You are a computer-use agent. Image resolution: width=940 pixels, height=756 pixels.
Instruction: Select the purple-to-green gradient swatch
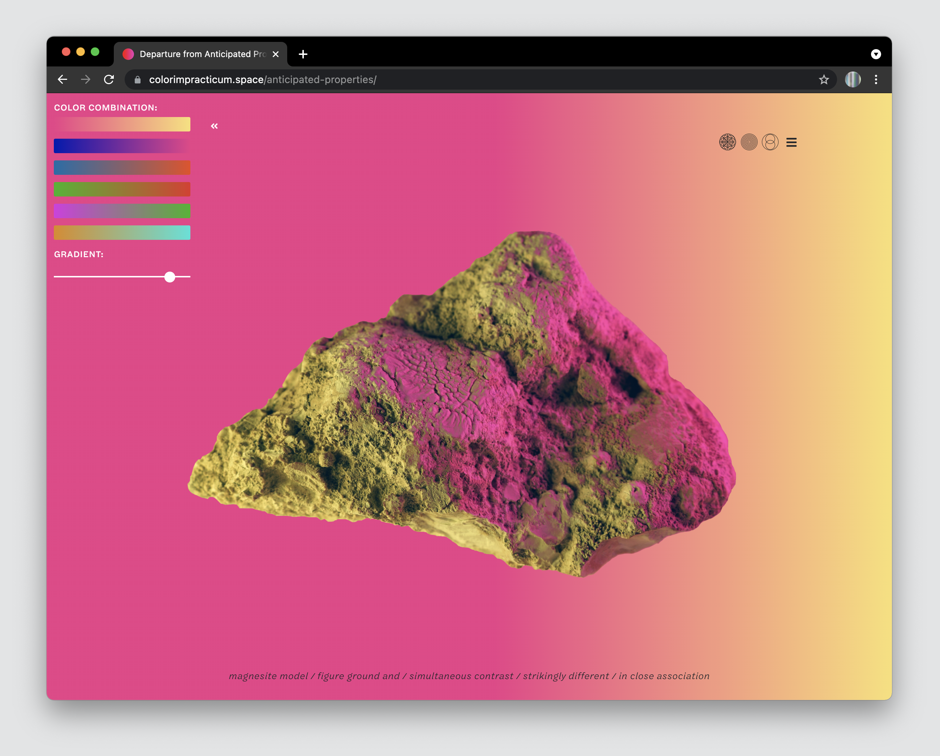click(122, 211)
